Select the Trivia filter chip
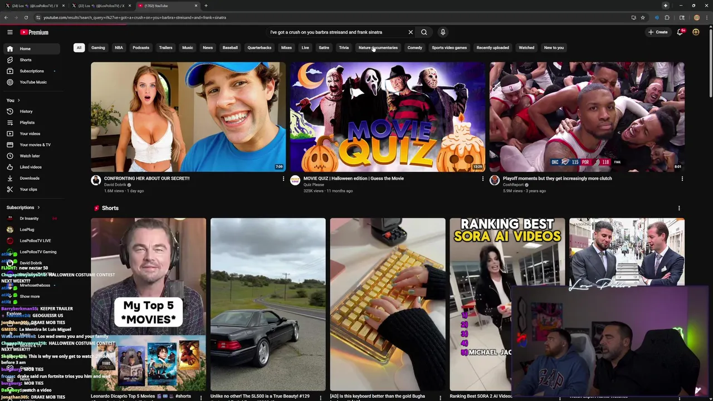The image size is (713, 401). 344,47
